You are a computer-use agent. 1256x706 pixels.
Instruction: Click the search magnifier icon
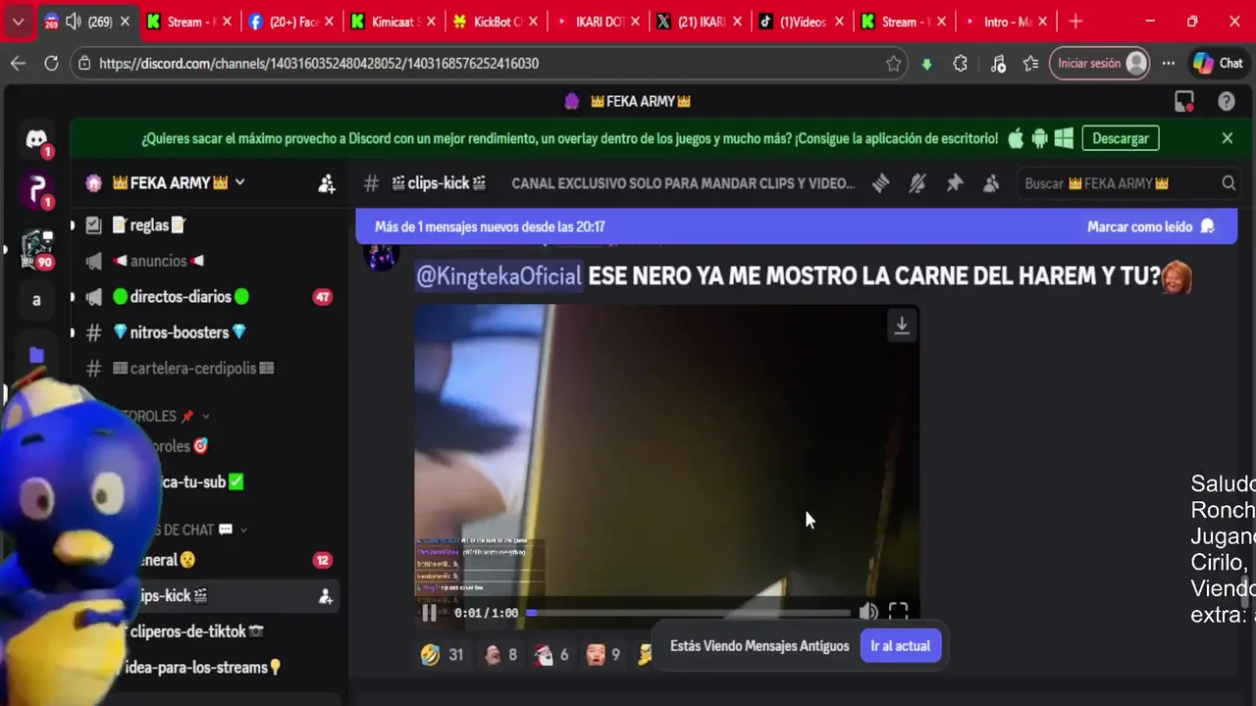[1229, 183]
